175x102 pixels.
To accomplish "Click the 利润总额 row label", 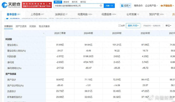I will coord(11,56).
